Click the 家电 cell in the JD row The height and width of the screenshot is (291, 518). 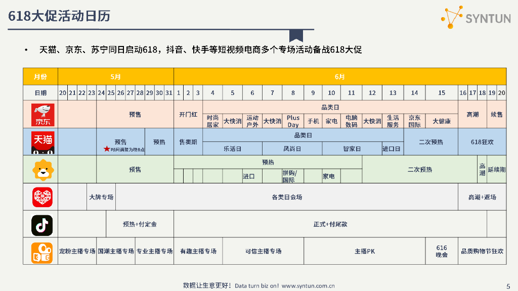(x=331, y=121)
